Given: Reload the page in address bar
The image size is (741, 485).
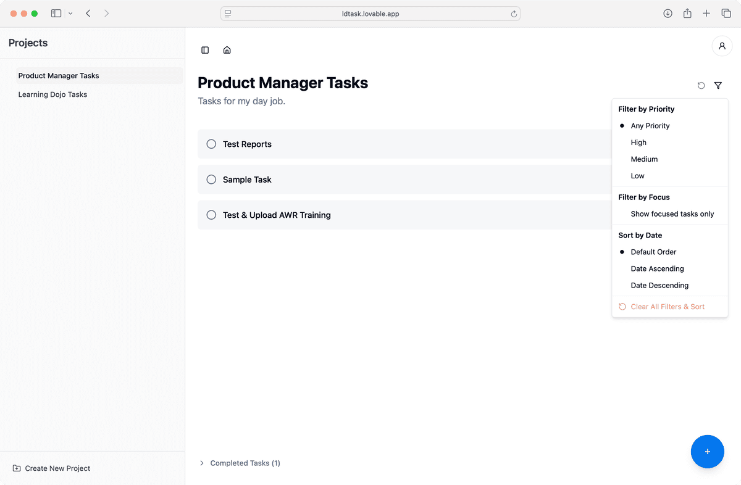Looking at the screenshot, I should (513, 14).
